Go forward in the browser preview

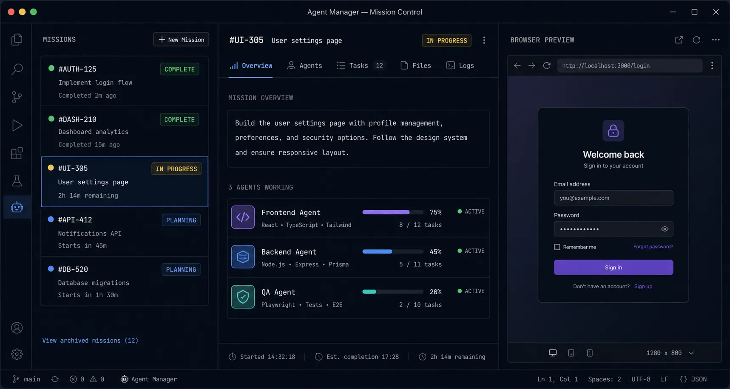point(532,65)
